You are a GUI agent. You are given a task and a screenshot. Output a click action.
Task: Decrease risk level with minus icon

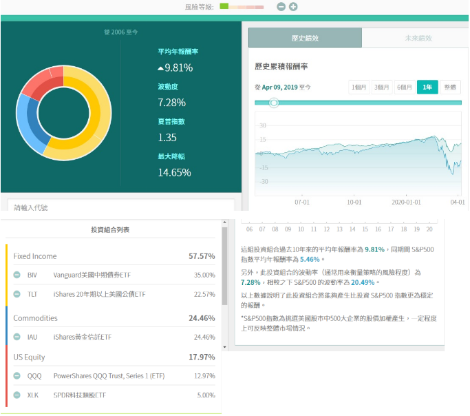(281, 6)
